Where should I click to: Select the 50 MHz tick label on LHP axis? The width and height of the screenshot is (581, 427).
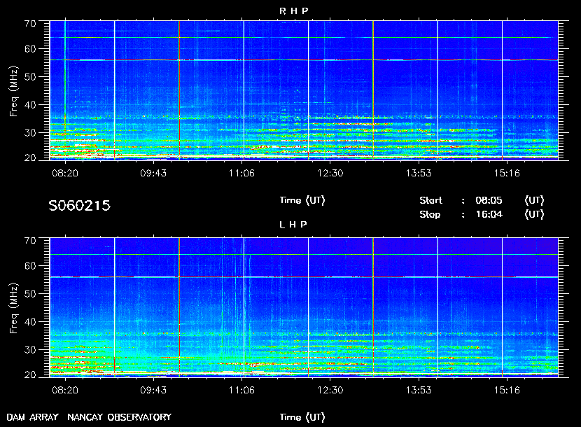coord(30,294)
